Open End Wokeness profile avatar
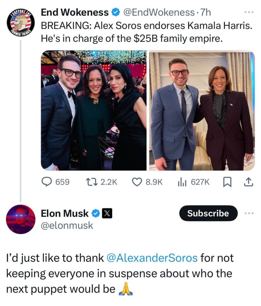Image resolution: width=261 pixels, height=306 pixels. (x=21, y=23)
